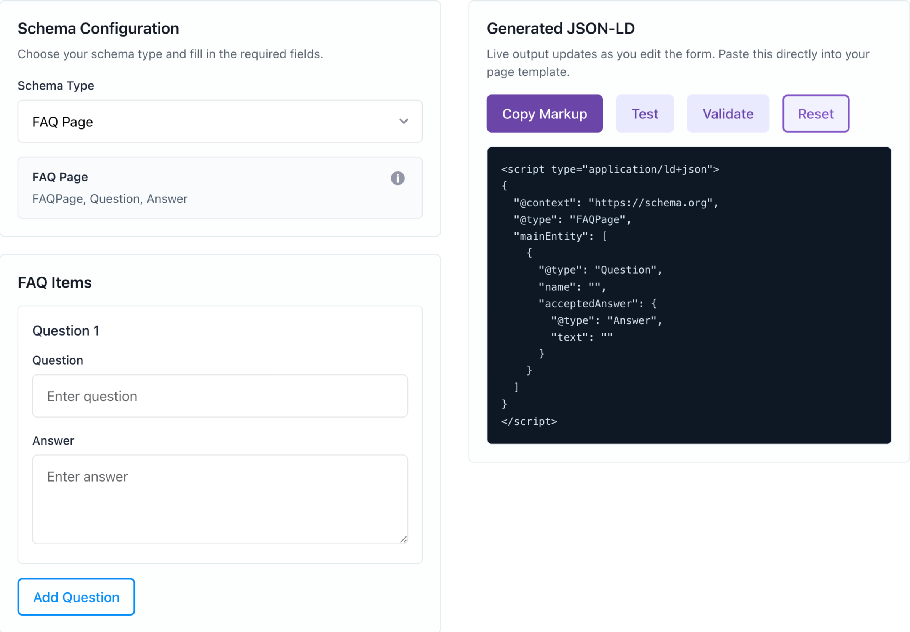This screenshot has height=632, width=910.
Task: Click into the Enter answer textarea
Action: (220, 499)
